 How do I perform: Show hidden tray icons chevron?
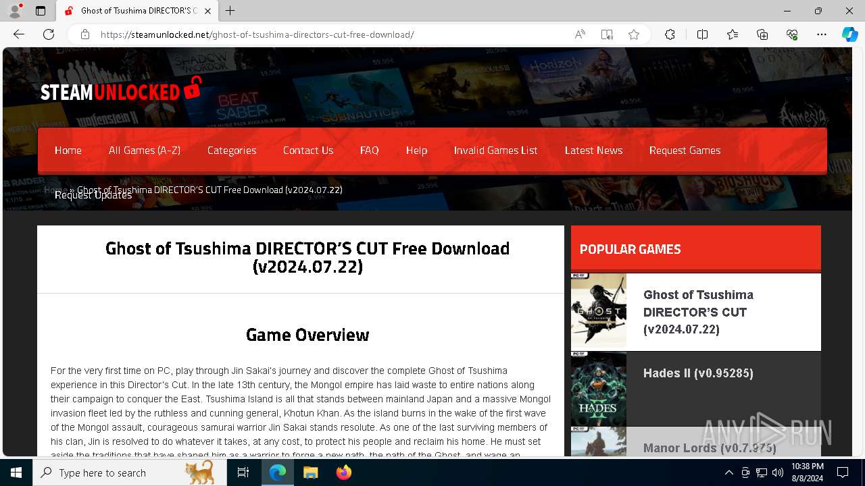[728, 473]
